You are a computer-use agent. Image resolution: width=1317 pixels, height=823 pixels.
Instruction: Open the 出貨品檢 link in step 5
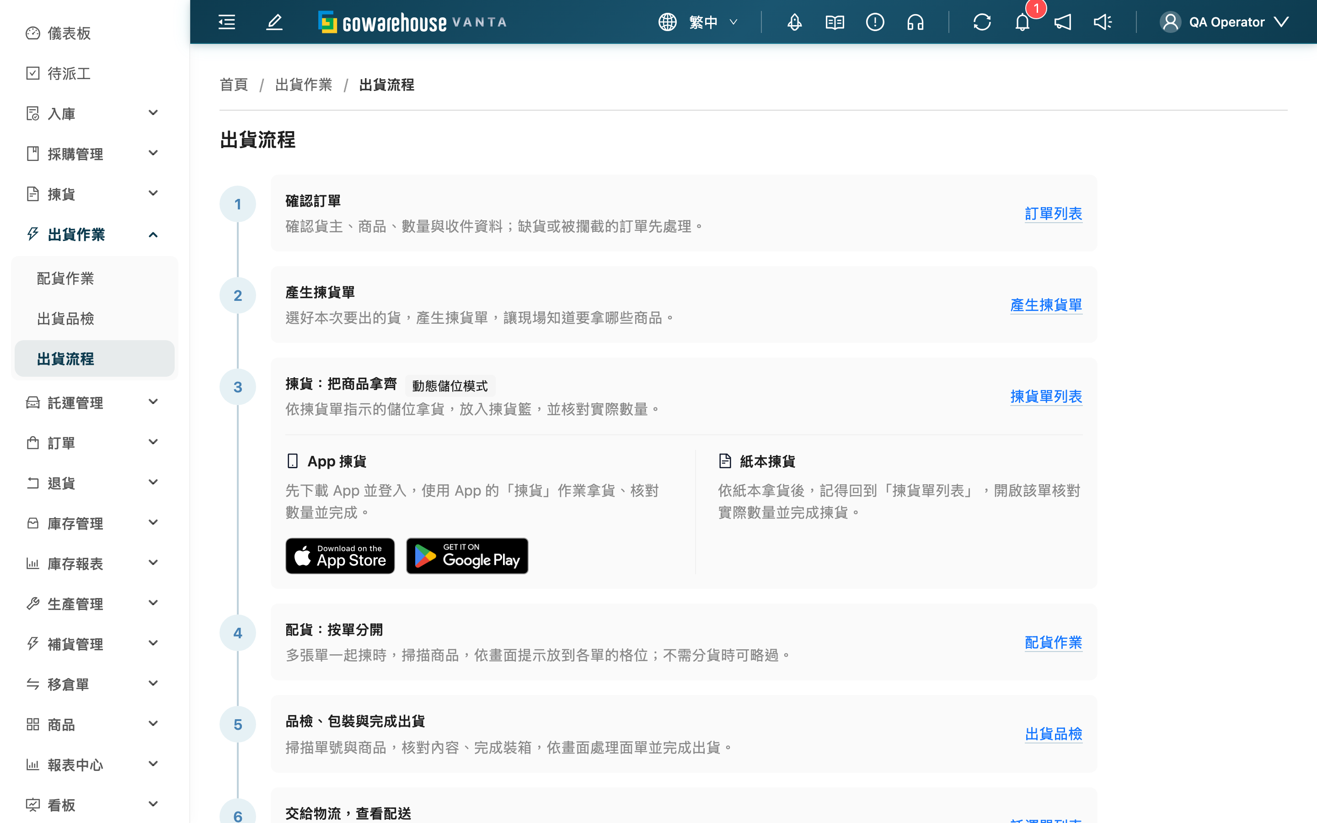coord(1053,734)
